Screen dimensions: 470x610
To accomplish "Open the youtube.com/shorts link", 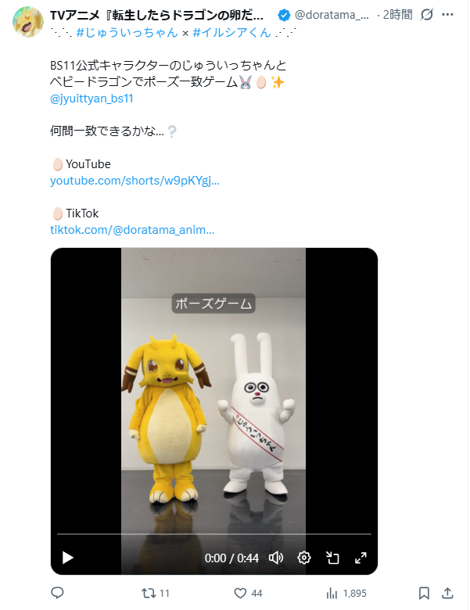I will pos(135,181).
